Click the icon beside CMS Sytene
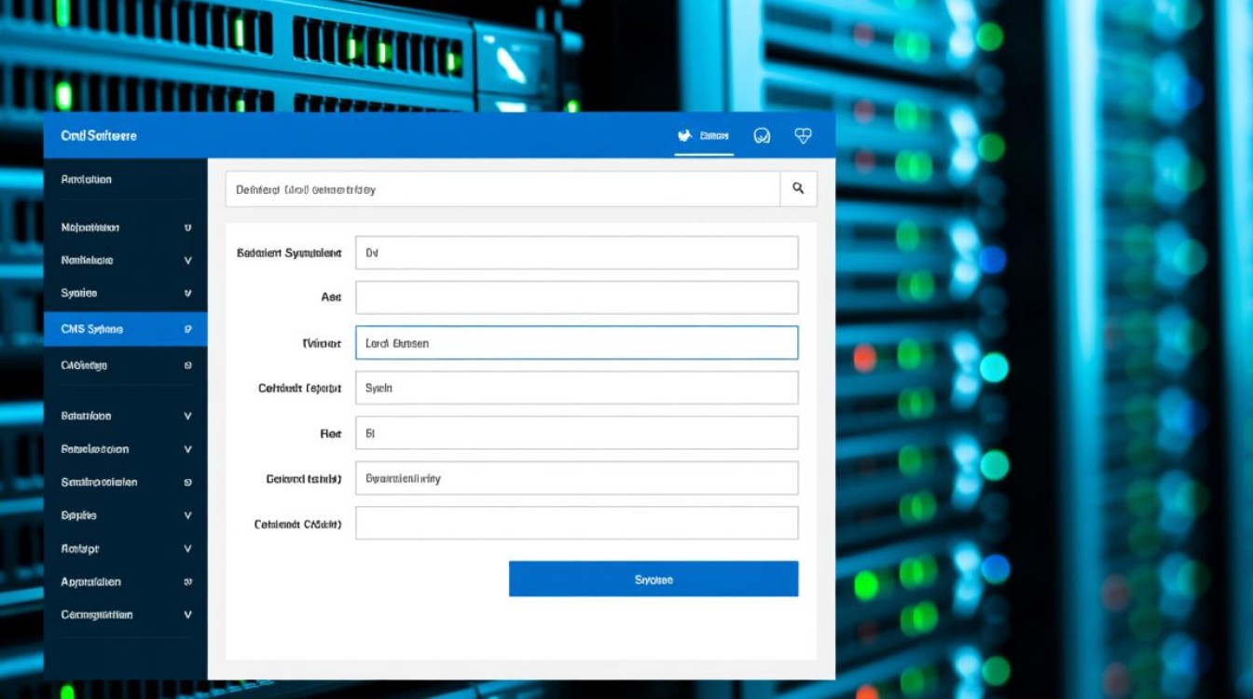The height and width of the screenshot is (699, 1253). (188, 329)
